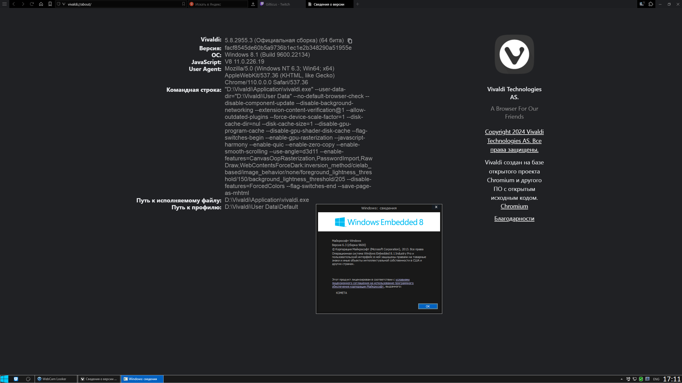Click the executable path D:\Vivaldi\Application\vivaldi.exe
Screen dimensions: 682x383
click(x=267, y=200)
